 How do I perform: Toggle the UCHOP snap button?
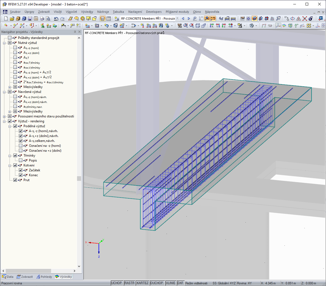click(117, 283)
